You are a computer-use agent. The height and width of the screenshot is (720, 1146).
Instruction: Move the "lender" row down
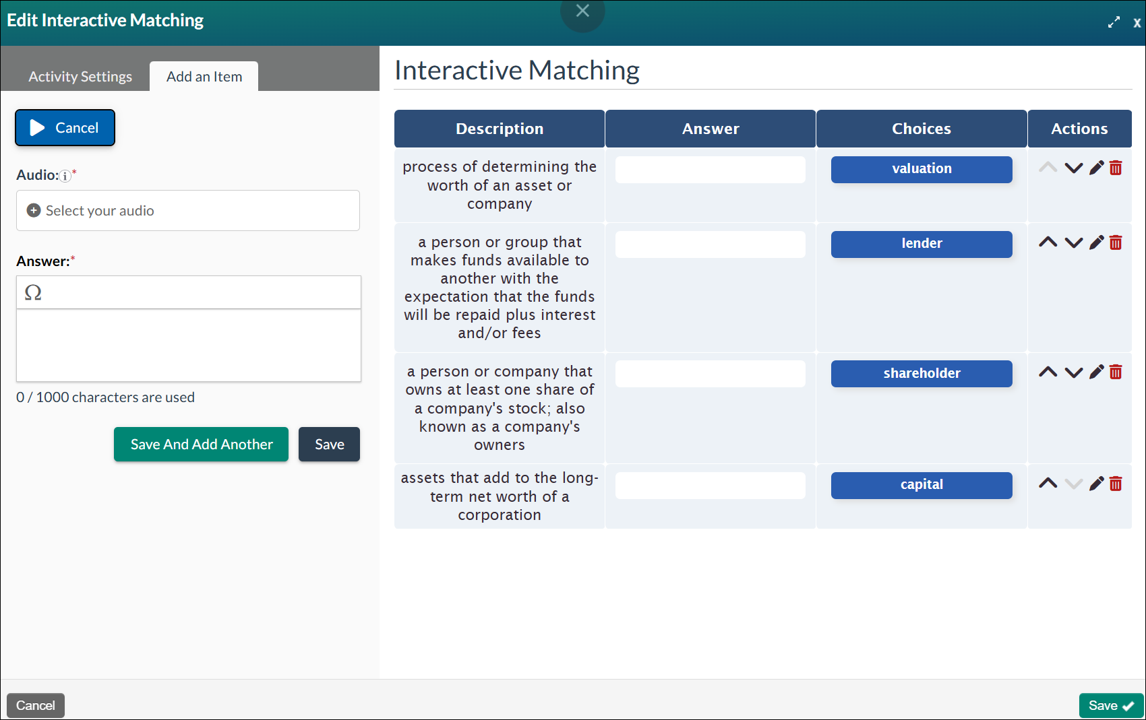coord(1074,242)
